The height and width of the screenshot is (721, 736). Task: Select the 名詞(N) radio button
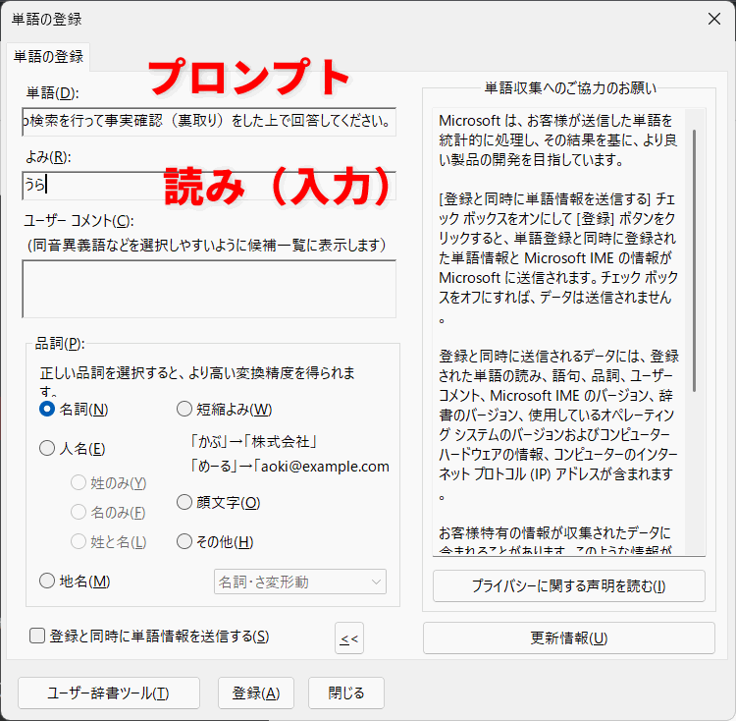(47, 410)
